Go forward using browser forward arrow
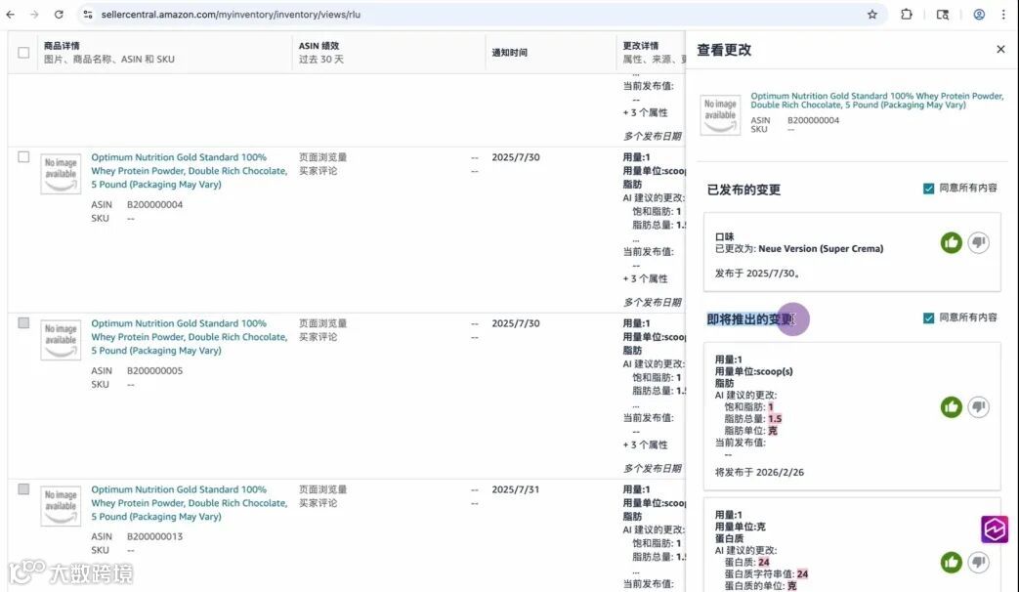 [34, 15]
